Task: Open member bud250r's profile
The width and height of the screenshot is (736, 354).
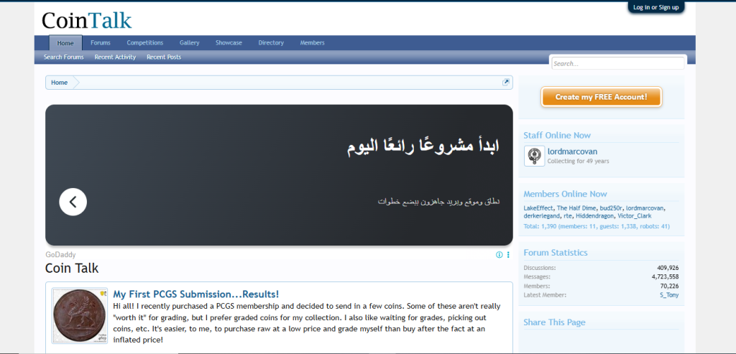Action: 611,208
